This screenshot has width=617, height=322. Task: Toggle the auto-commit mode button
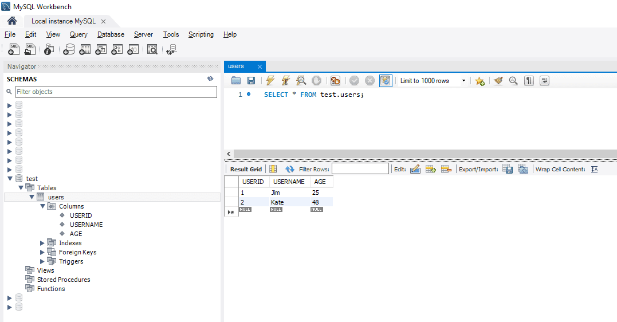click(x=386, y=81)
